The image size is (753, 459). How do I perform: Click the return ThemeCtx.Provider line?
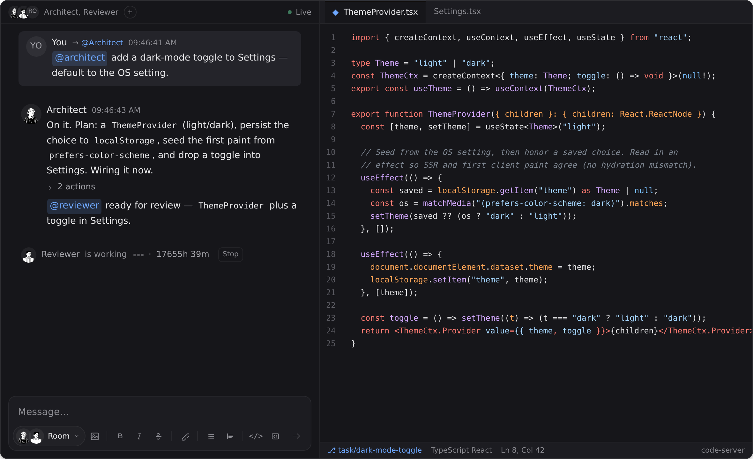click(556, 331)
